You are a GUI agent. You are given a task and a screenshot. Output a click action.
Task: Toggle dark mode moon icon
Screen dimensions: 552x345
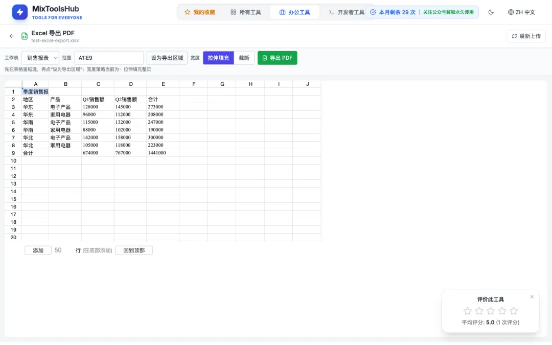pos(491,12)
